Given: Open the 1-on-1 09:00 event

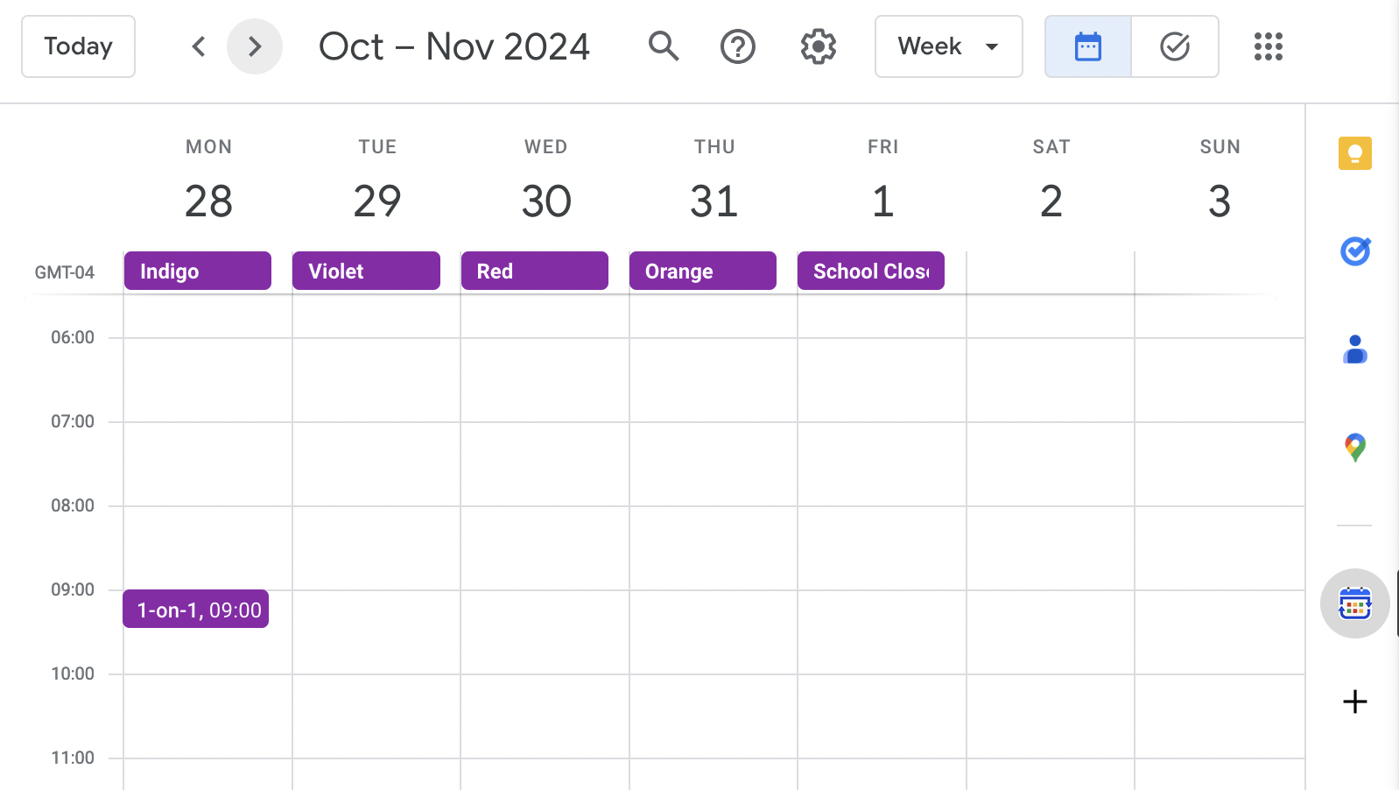Looking at the screenshot, I should coord(196,609).
